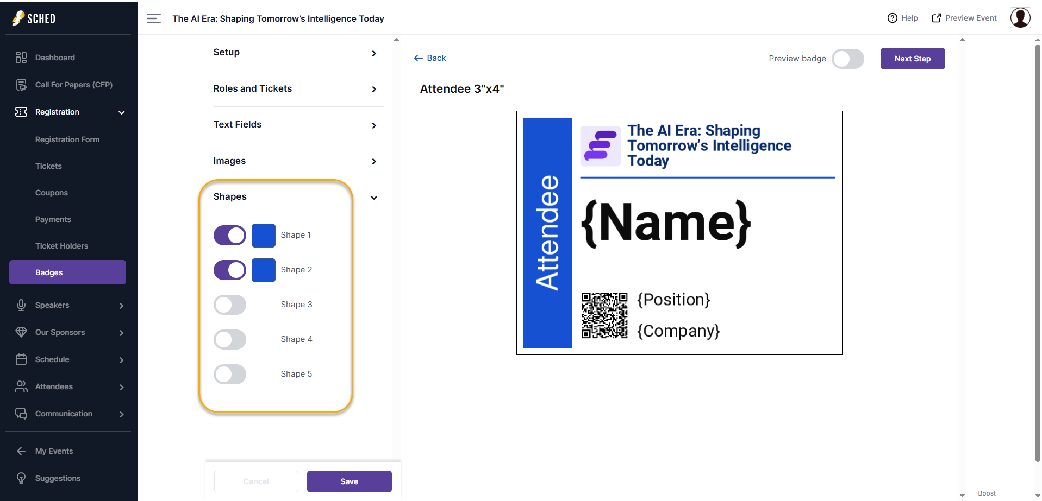The height and width of the screenshot is (501, 1042).
Task: Collapse the Registration menu chevron
Action: click(x=122, y=112)
